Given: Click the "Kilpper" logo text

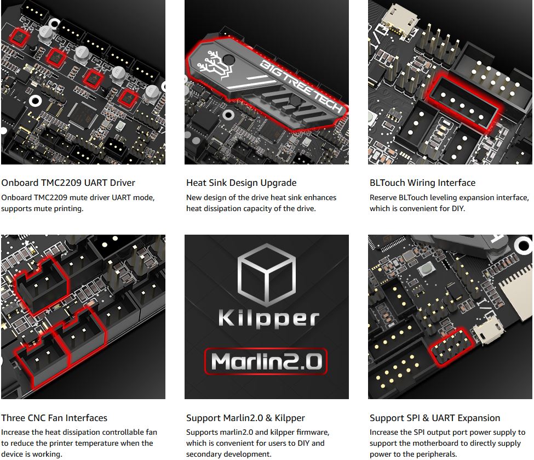Looking at the screenshot, I should click(x=269, y=318).
